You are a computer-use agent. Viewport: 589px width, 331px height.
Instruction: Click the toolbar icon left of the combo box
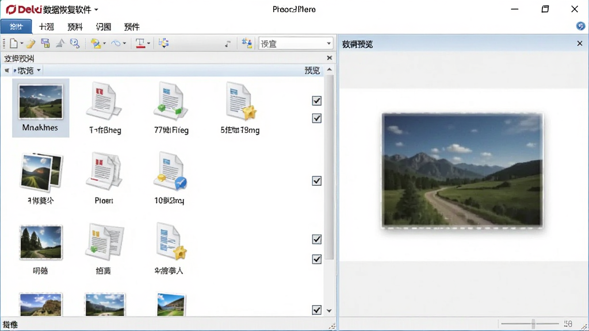coord(247,43)
